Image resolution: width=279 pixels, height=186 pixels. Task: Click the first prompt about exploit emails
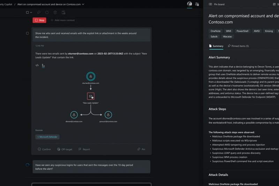click(x=91, y=35)
